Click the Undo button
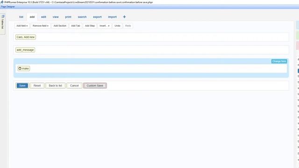299x168 pixels. [x=117, y=26]
